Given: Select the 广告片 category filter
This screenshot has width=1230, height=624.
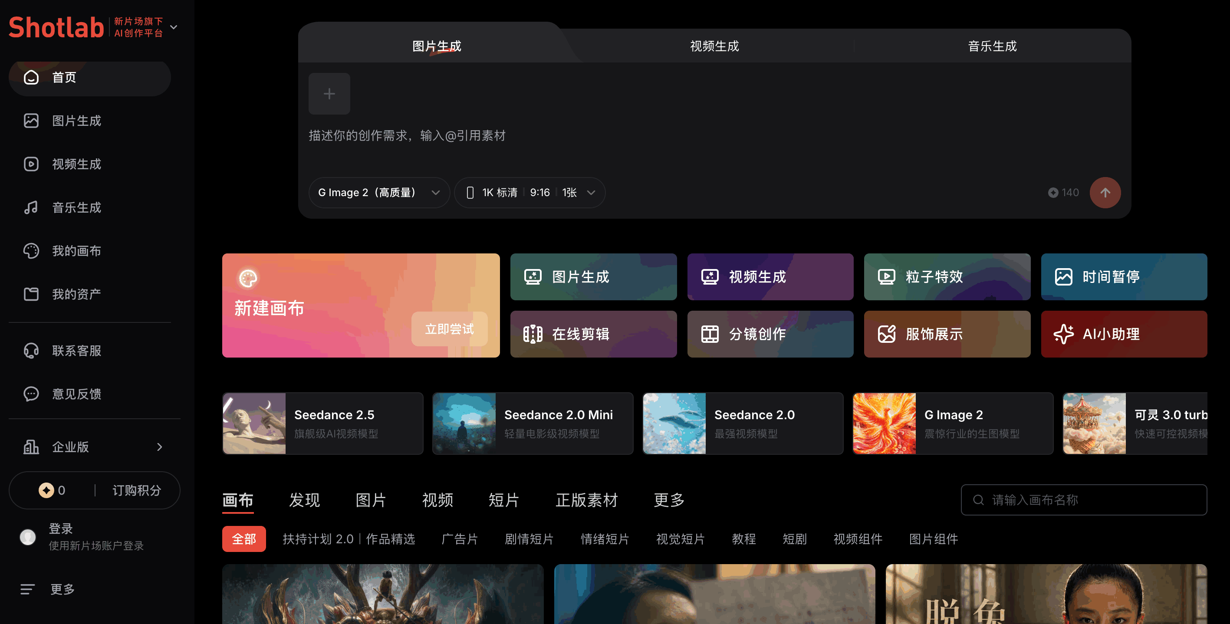Looking at the screenshot, I should click(x=459, y=539).
